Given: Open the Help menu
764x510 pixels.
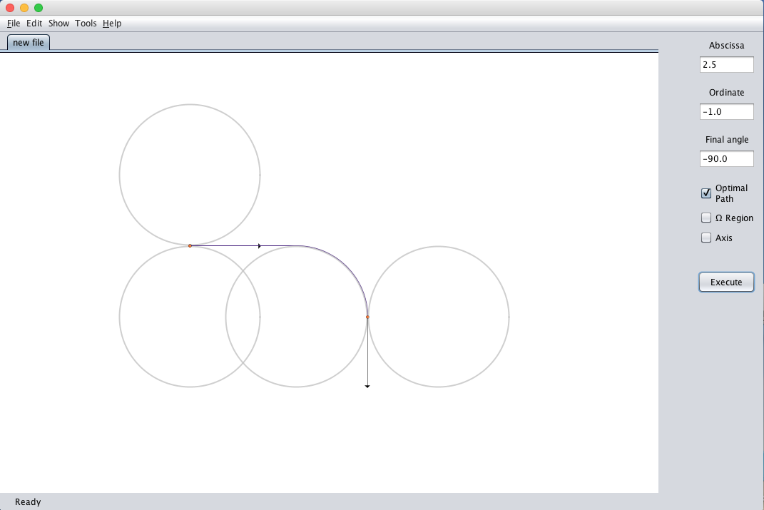Looking at the screenshot, I should tap(112, 24).
